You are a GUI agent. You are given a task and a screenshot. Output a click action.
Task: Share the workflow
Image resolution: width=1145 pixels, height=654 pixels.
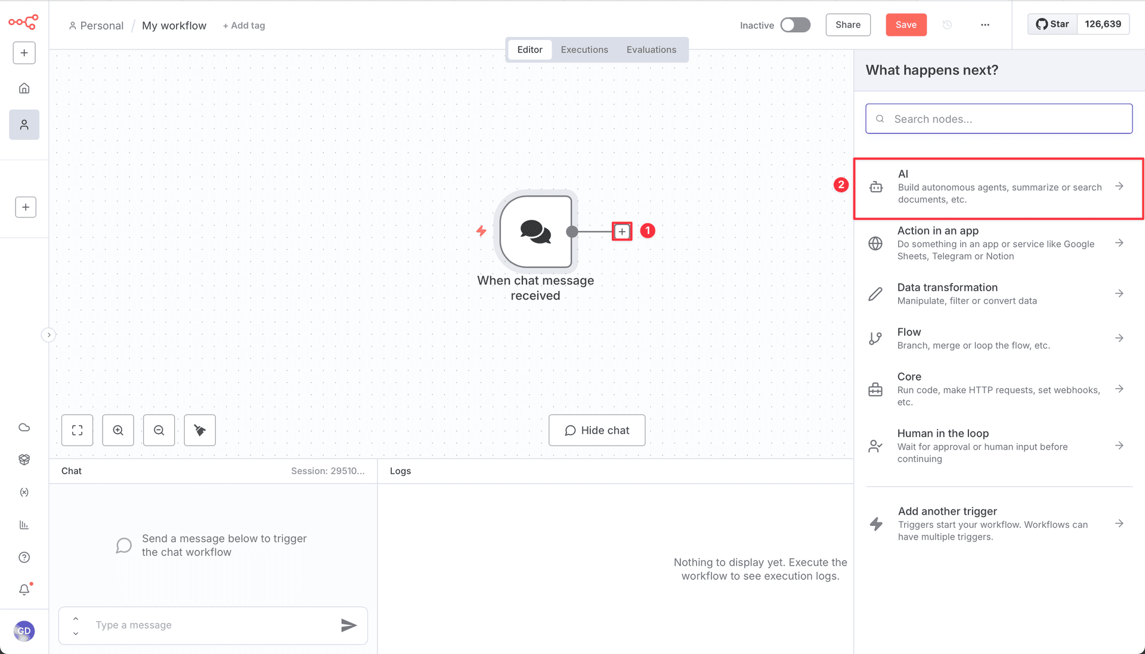coord(847,25)
